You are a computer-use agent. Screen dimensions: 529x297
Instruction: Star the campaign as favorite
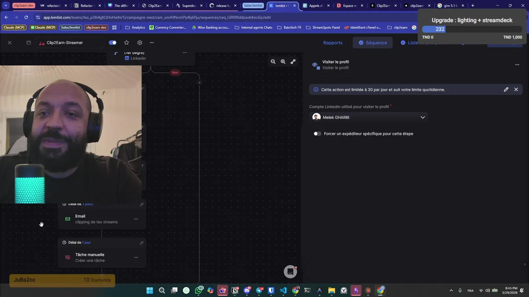[126, 42]
